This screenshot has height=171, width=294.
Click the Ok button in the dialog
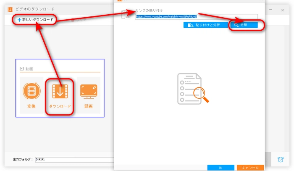tap(220, 168)
